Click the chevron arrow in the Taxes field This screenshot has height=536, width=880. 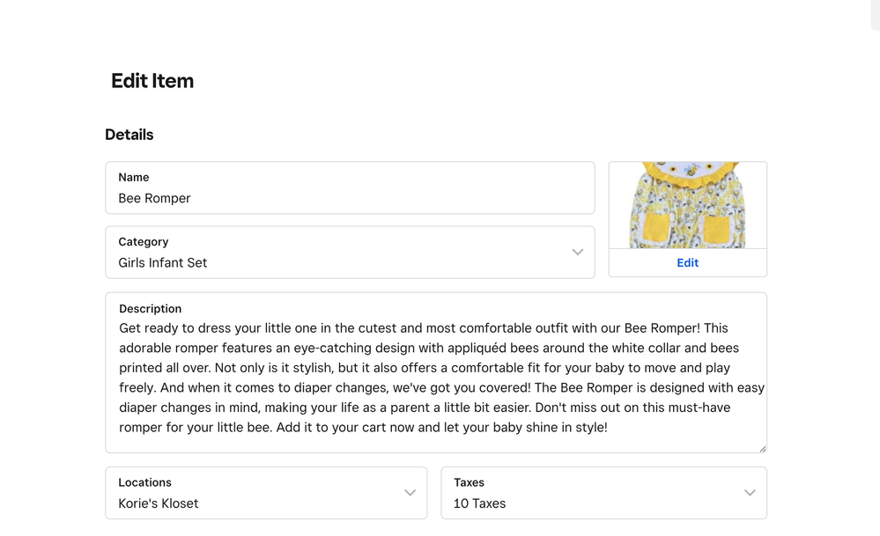coord(750,493)
